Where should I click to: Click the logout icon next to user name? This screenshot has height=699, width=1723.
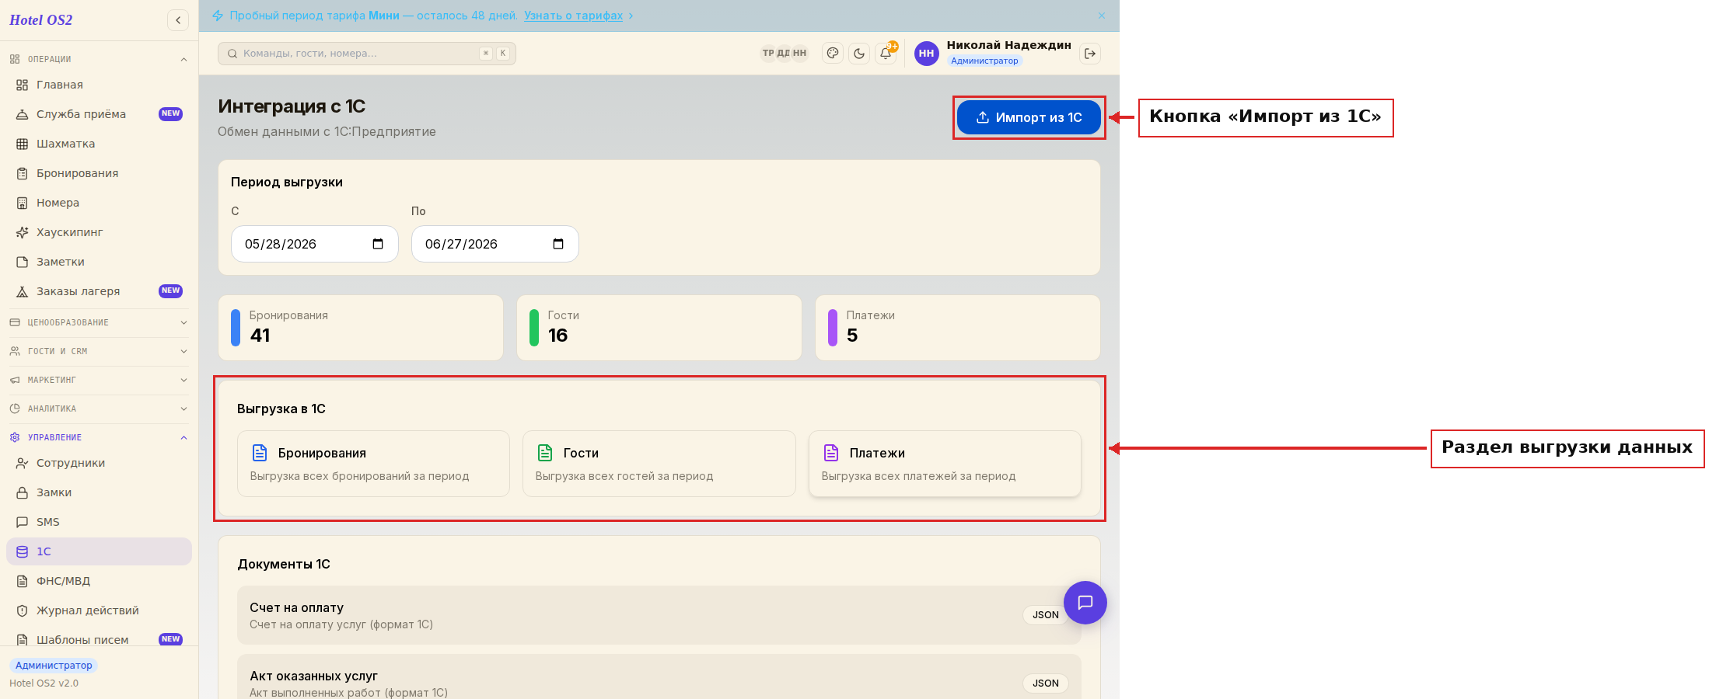(x=1090, y=54)
